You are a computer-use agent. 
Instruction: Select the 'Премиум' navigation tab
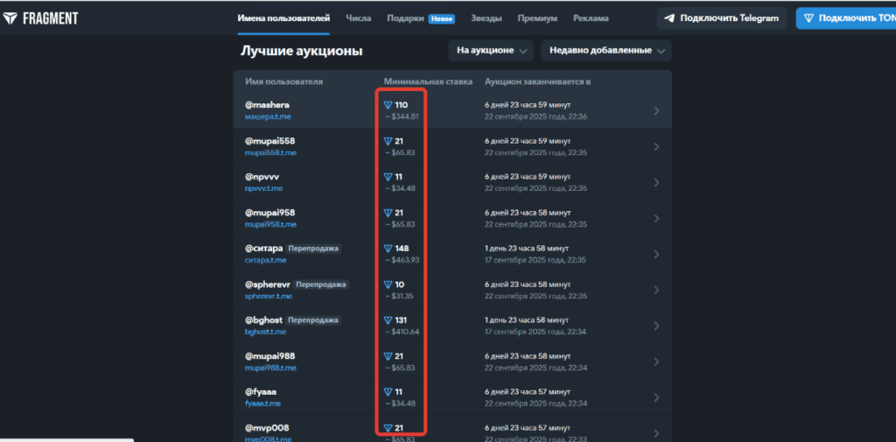click(x=537, y=18)
